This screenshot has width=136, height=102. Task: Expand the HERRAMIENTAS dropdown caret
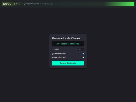tap(40, 4)
